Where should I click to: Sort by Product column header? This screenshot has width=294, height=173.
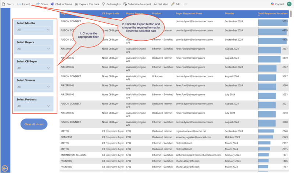(157, 14)
